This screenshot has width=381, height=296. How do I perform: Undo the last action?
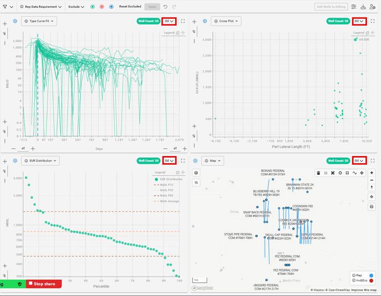pyautogui.click(x=165, y=7)
